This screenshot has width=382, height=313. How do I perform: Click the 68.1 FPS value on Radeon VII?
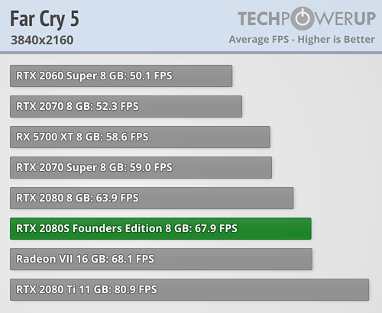coord(133,259)
